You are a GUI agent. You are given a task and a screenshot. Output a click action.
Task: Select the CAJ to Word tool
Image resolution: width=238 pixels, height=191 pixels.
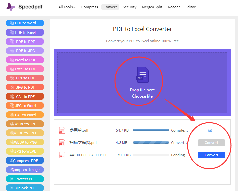click(25, 115)
